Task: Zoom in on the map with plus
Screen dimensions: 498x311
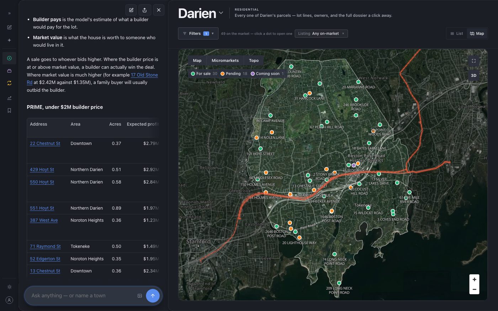Action: click(474, 279)
